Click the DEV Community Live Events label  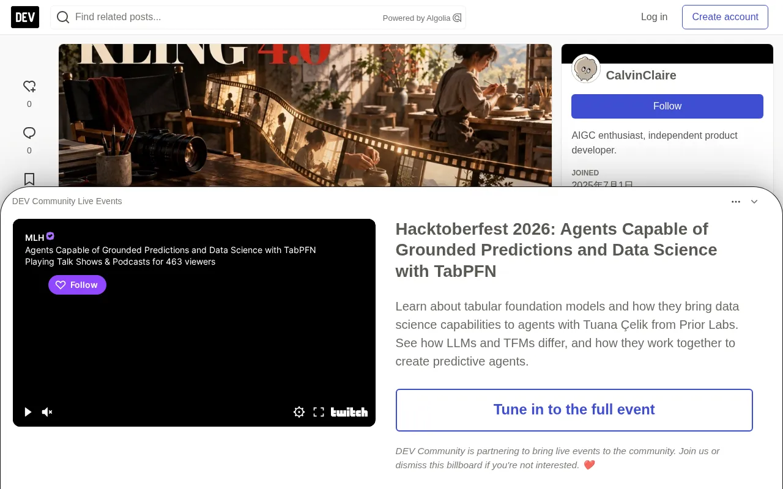pyautogui.click(x=67, y=201)
